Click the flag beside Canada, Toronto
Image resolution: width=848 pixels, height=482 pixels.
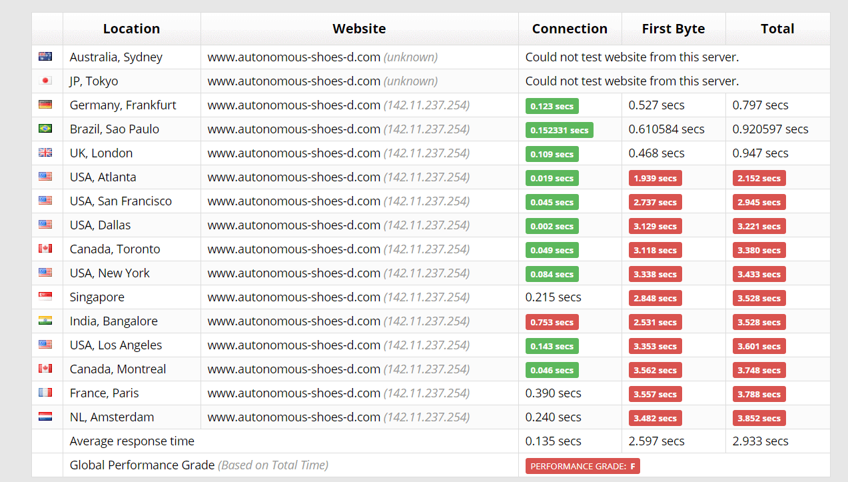click(45, 249)
